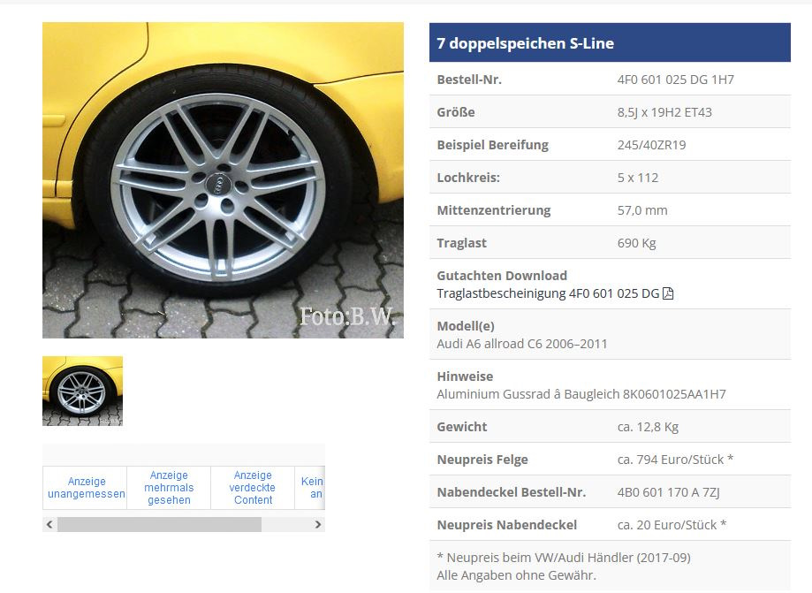
Task: Click the model text 'Audi A6 allroad C6 2006–2011'
Action: pyautogui.click(x=522, y=344)
